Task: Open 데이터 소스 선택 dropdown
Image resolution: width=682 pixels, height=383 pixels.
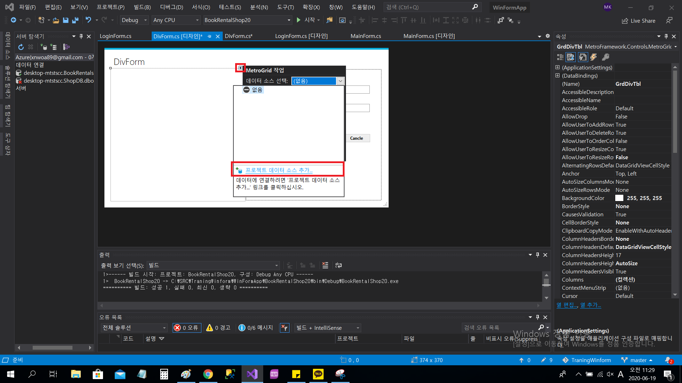Action: pos(340,81)
